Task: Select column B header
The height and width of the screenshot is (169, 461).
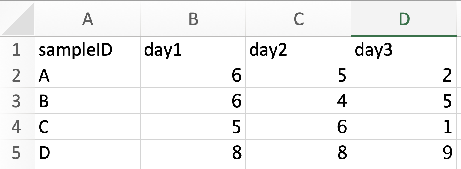Action: 193,19
